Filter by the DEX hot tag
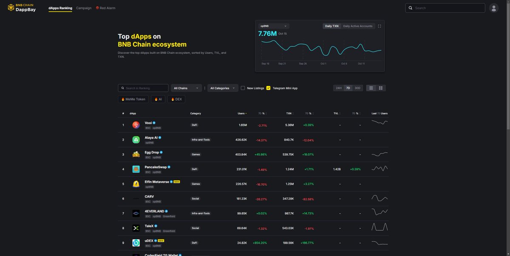 tap(176, 99)
